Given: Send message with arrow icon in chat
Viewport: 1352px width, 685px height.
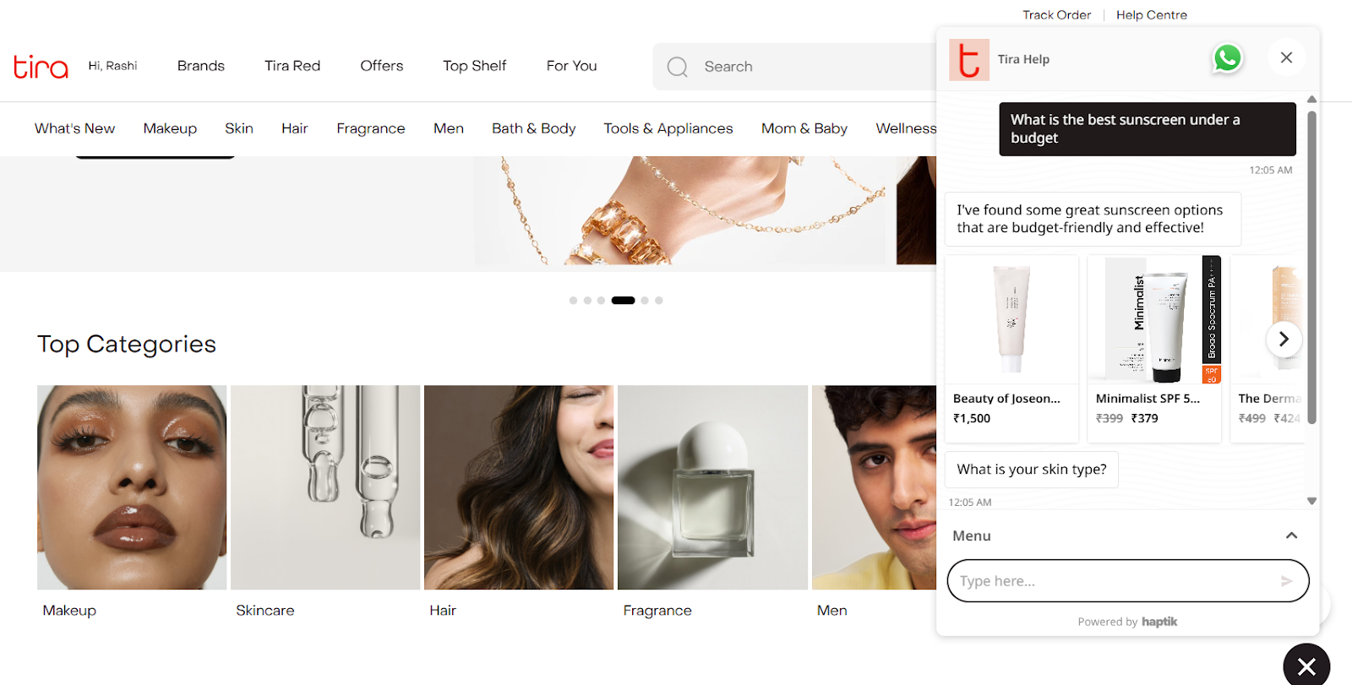Looking at the screenshot, I should click(1286, 581).
